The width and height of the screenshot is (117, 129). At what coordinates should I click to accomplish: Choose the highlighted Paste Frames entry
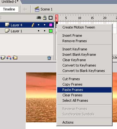(x=84, y=90)
